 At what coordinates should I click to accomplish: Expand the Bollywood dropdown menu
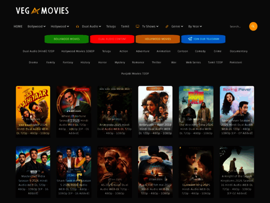(x=37, y=26)
